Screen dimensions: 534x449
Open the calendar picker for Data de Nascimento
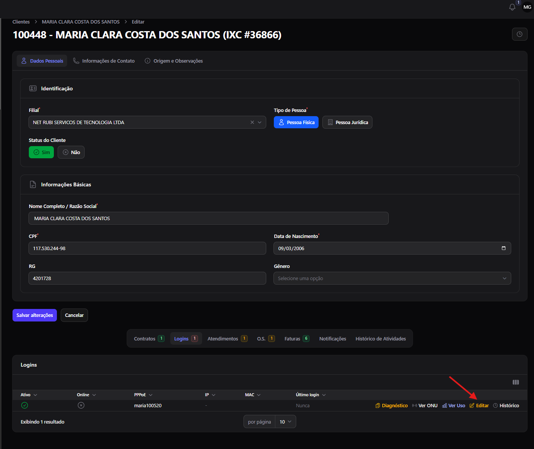pos(504,248)
